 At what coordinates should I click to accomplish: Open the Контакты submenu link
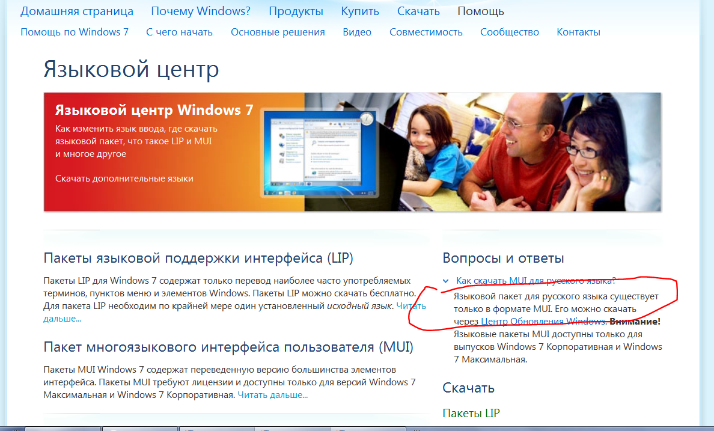pos(578,32)
